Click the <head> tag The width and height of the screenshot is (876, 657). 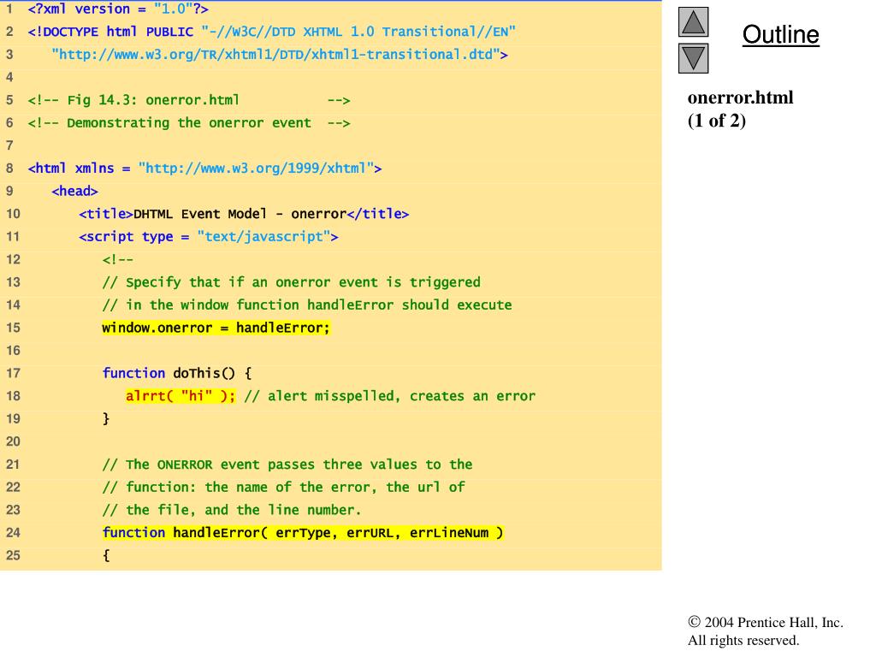(x=74, y=191)
